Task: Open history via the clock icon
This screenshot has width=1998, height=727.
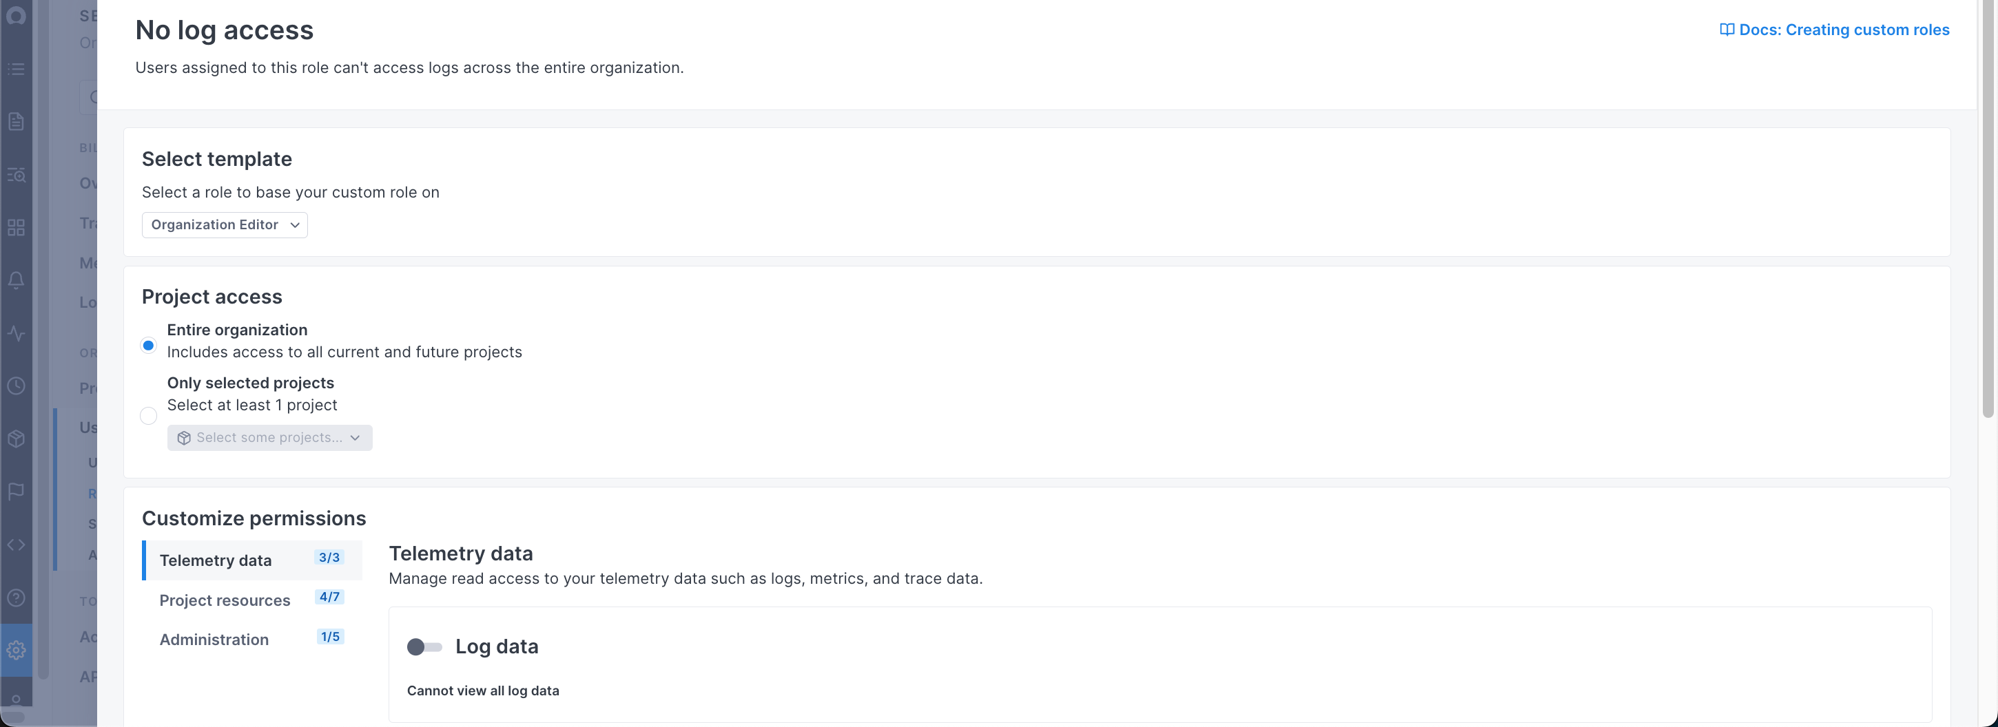Action: coord(16,384)
